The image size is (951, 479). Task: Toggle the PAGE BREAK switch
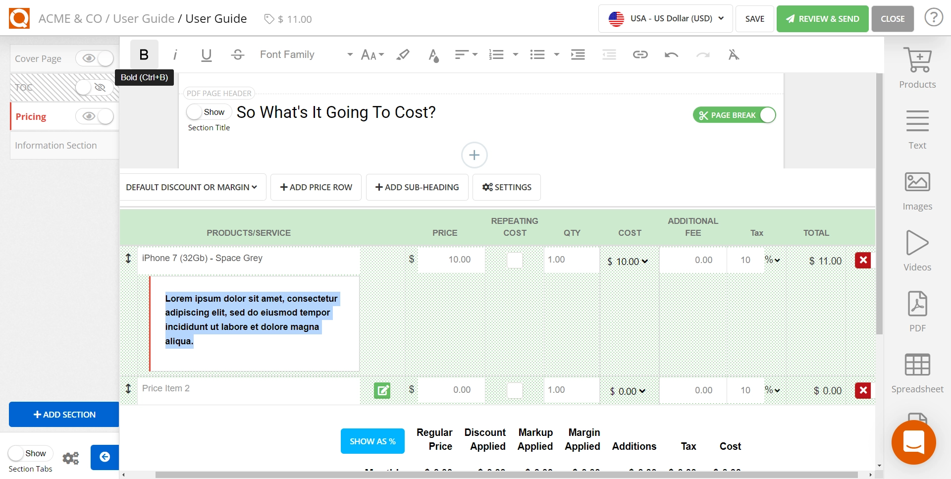coord(734,115)
